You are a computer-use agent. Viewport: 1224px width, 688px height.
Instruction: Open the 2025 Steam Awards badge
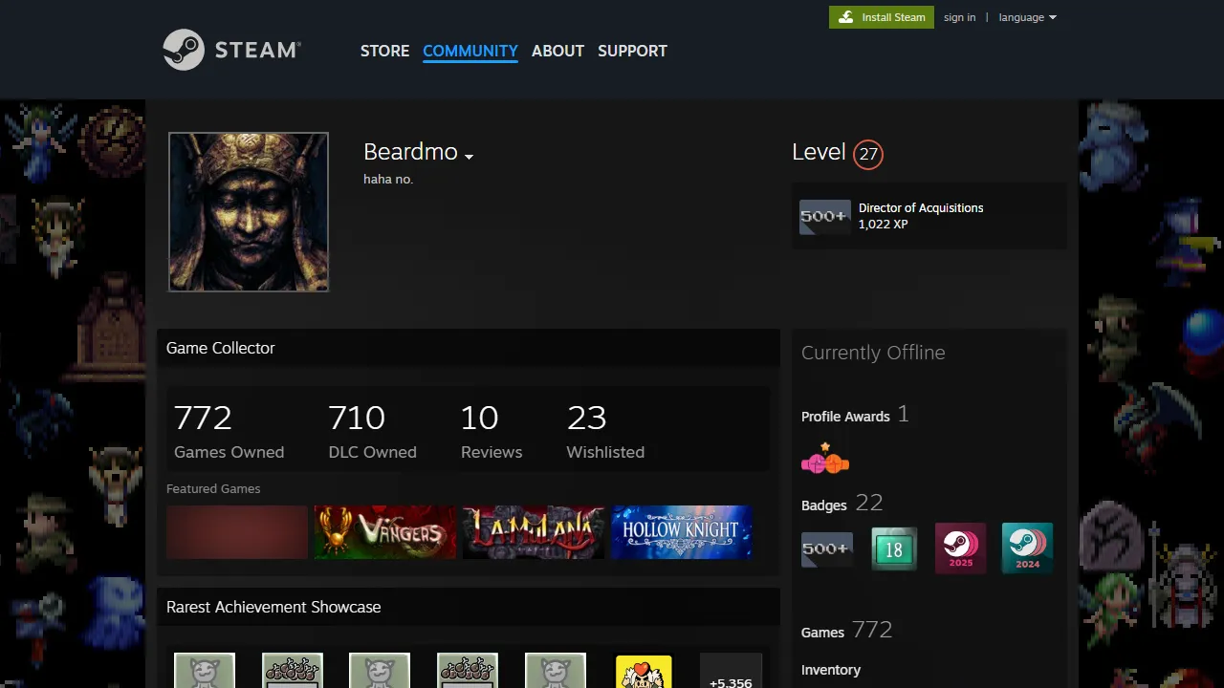tap(960, 548)
